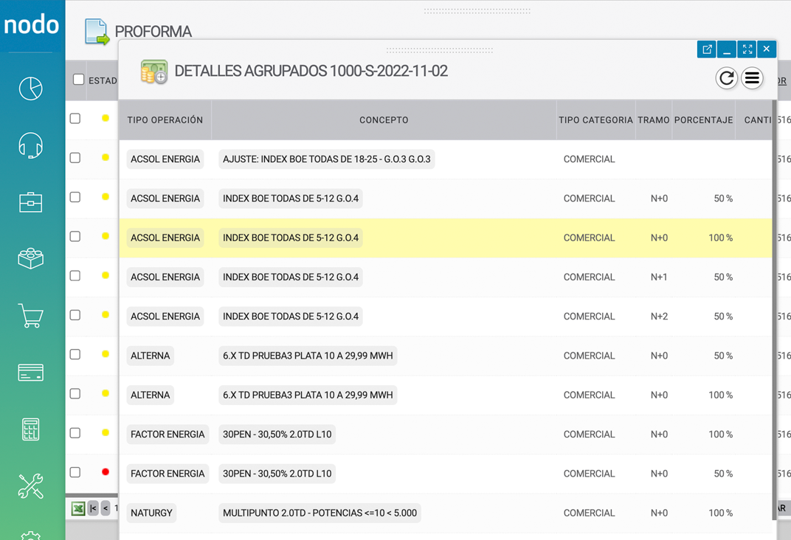Viewport: 791px width, 540px height.
Task: Tick the second row checkbox in the Proforma list
Action: click(75, 158)
